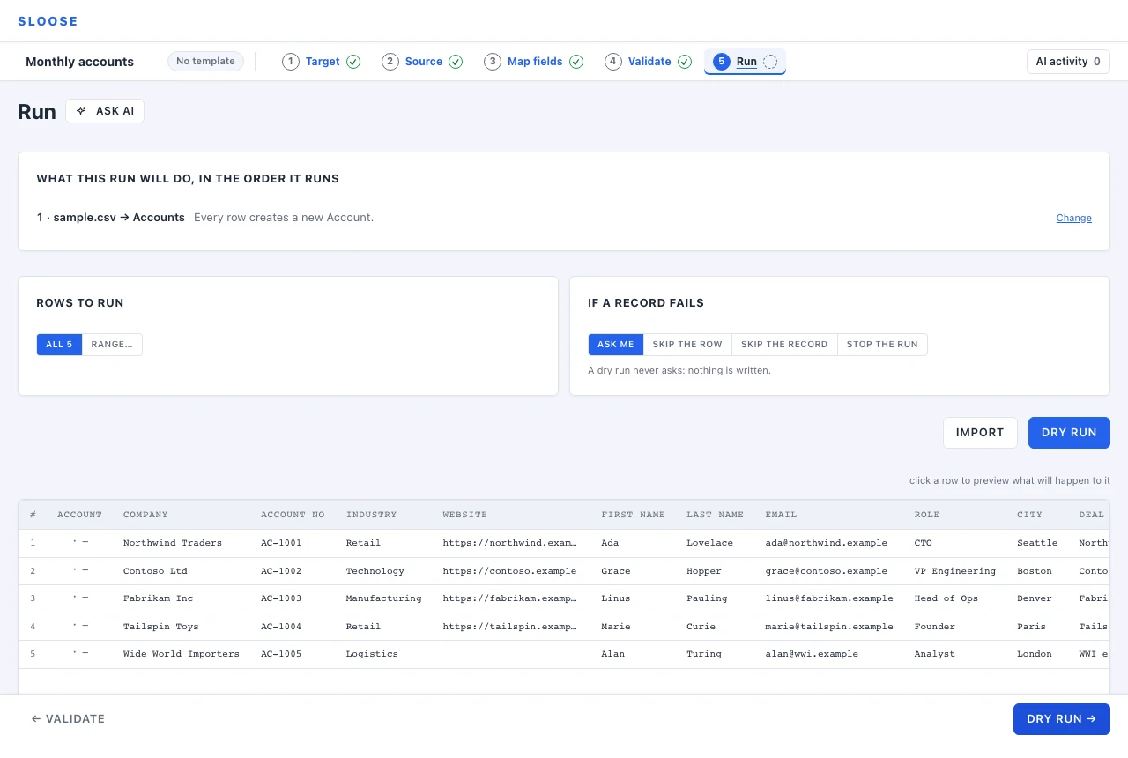Click the SLOOSE logo
The image size is (1128, 758).
pyautogui.click(x=48, y=21)
